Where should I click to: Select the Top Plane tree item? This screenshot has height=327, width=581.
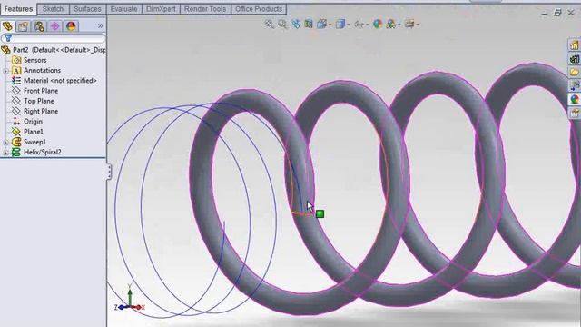[x=38, y=101]
